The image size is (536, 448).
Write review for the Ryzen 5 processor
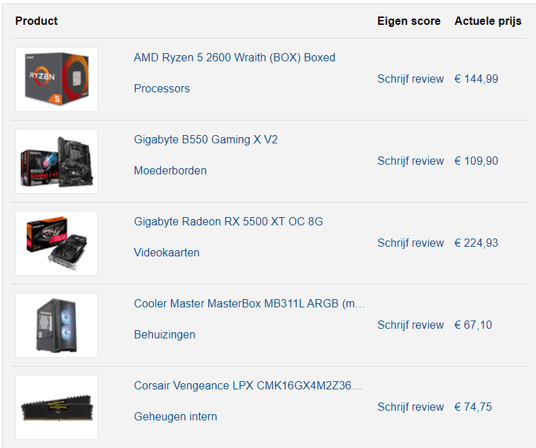click(x=410, y=79)
